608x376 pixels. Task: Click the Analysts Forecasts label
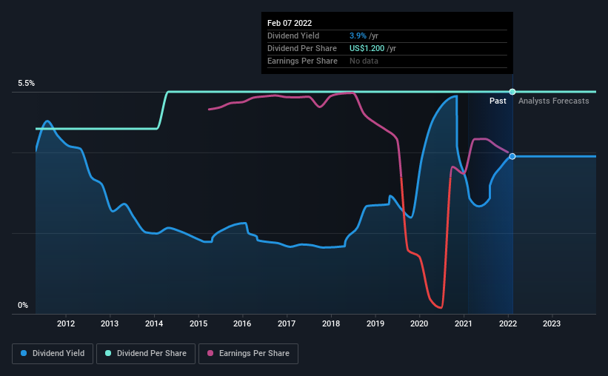coord(553,101)
